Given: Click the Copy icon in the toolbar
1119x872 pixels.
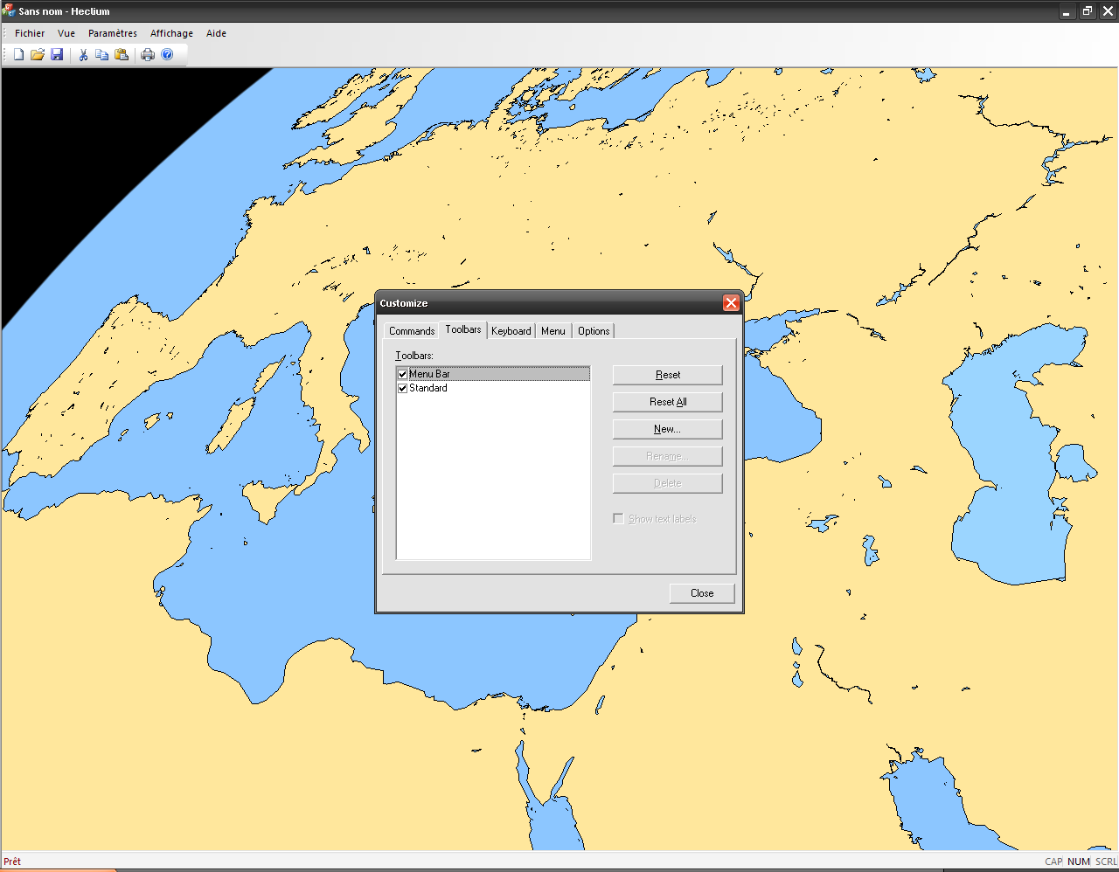Looking at the screenshot, I should (102, 55).
